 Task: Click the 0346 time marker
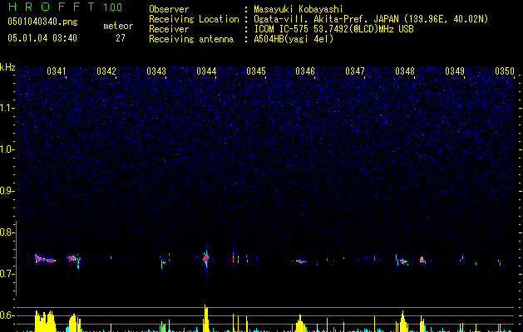click(x=305, y=71)
